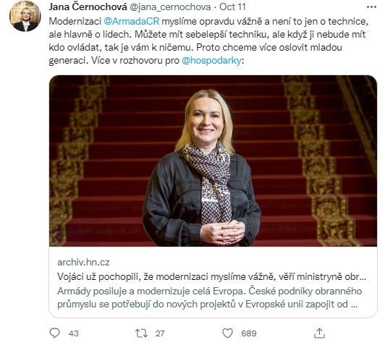The width and height of the screenshot is (385, 345).
Task: Open the tweet's three-dot more options menu
Action: click(x=371, y=7)
